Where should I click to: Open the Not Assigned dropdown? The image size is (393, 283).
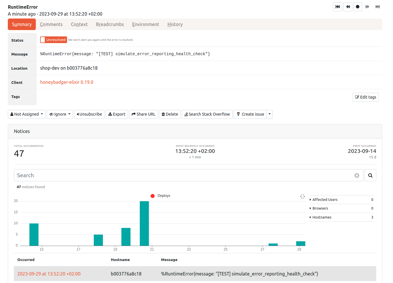[27, 114]
